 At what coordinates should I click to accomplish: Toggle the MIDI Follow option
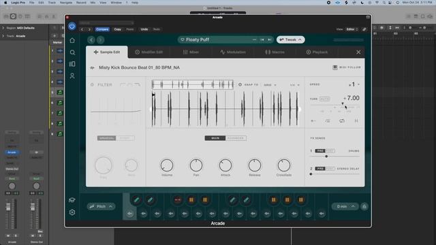[347, 67]
